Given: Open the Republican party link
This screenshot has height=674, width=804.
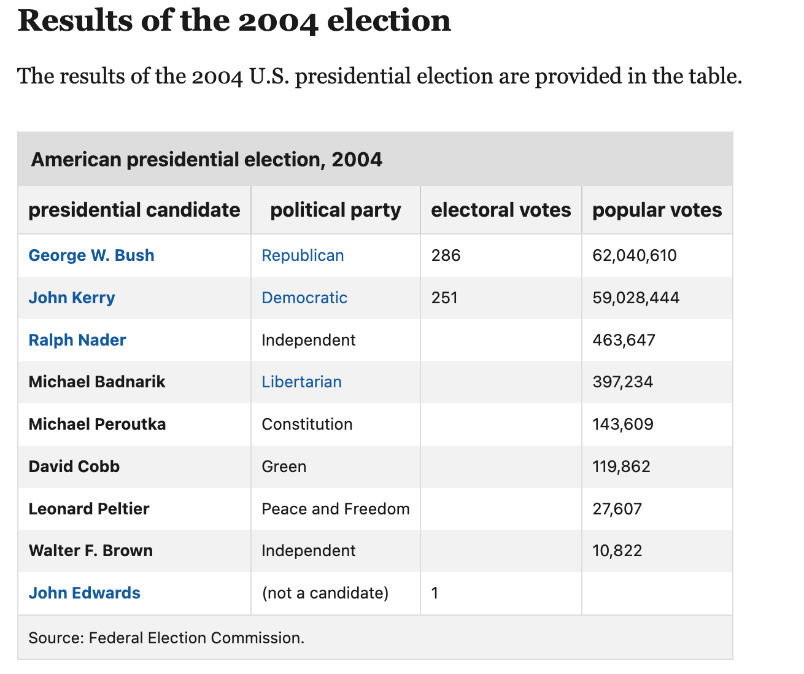Looking at the screenshot, I should tap(303, 255).
